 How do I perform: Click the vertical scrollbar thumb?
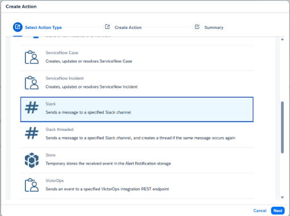tap(282, 128)
